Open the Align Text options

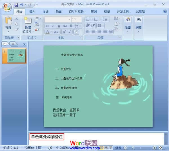tap(117, 24)
